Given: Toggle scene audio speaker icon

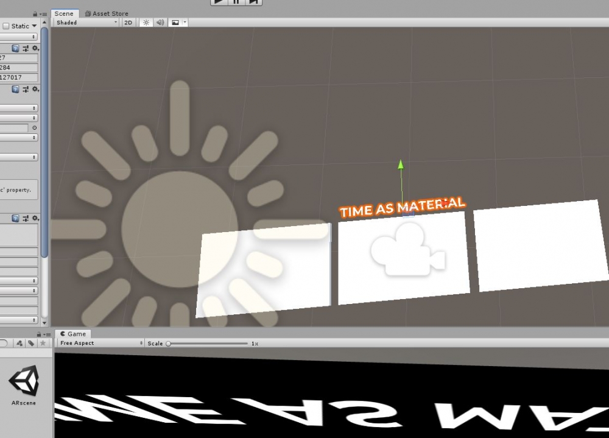Looking at the screenshot, I should [x=160, y=23].
